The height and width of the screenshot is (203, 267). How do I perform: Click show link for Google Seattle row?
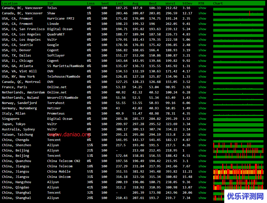pos(202,45)
